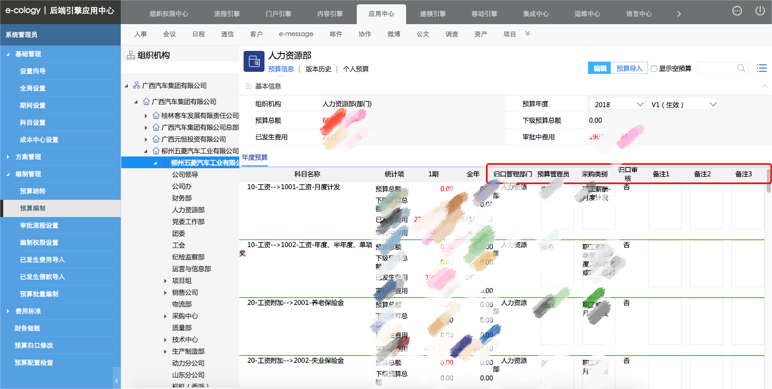772x389 pixels.
Task: Collapse the left sidebar with the arrow handle
Action: click(117, 381)
